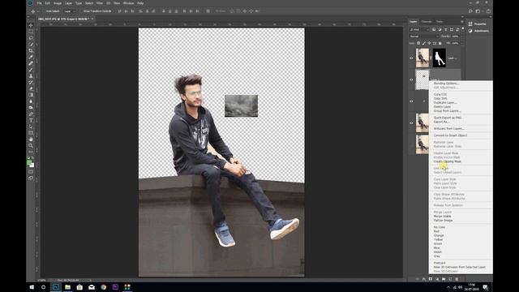The width and height of the screenshot is (519, 292).
Task: Select the Zoom tool
Action: (x=31, y=146)
